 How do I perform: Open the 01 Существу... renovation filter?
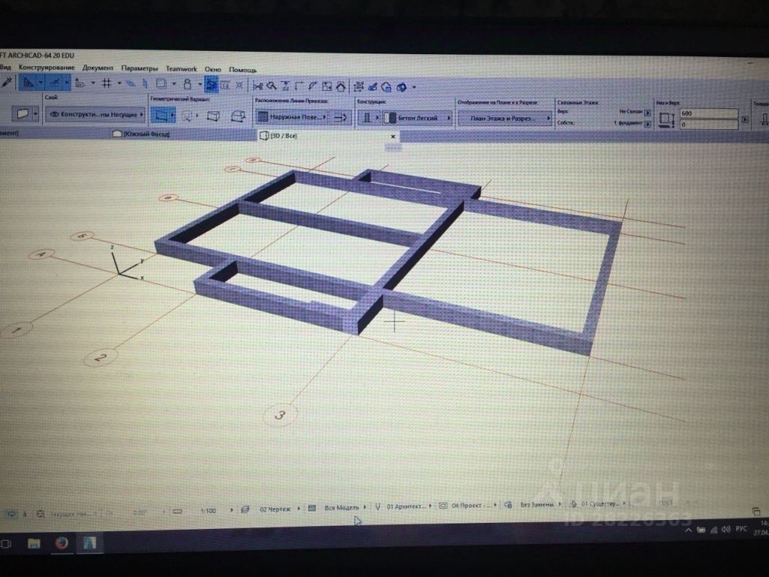tap(600, 503)
